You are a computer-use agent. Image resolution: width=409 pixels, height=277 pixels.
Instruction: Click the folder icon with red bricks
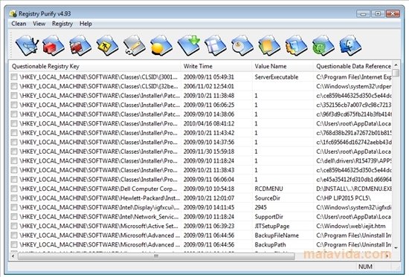coord(54,45)
